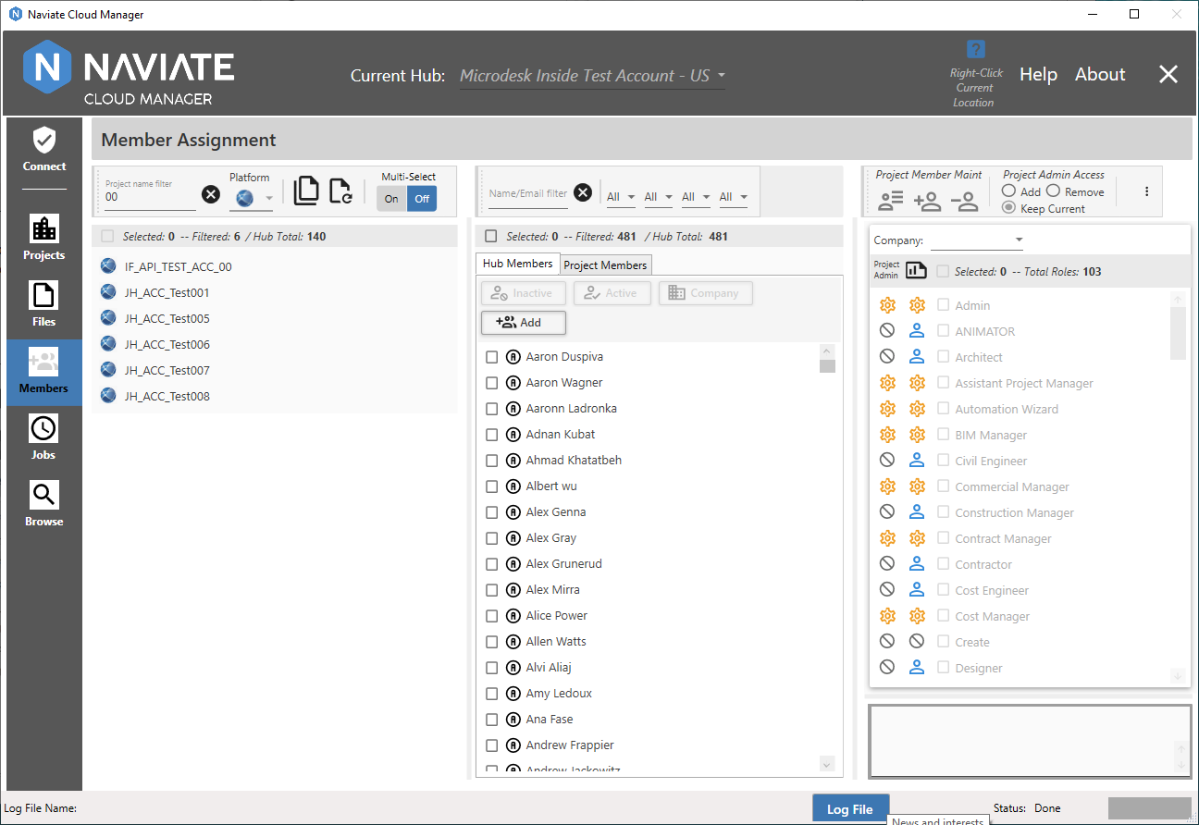Open the About menu
1199x825 pixels.
click(1100, 75)
